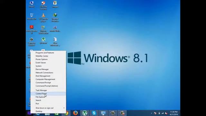Choose Computer Management in the menu

coord(48,79)
